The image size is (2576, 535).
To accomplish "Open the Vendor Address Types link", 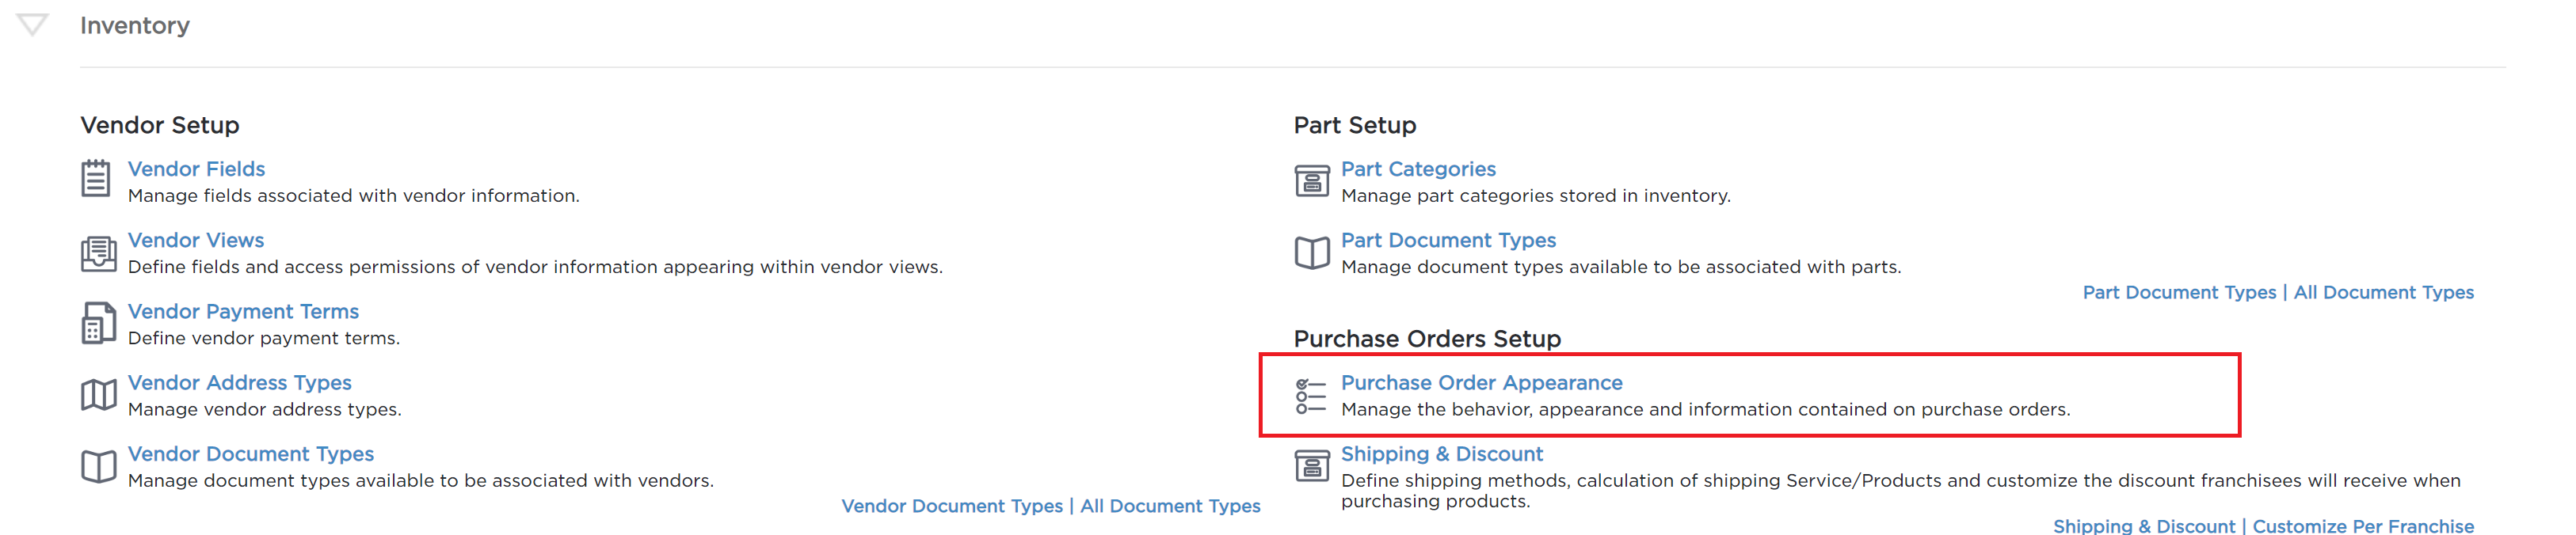I will click(240, 382).
